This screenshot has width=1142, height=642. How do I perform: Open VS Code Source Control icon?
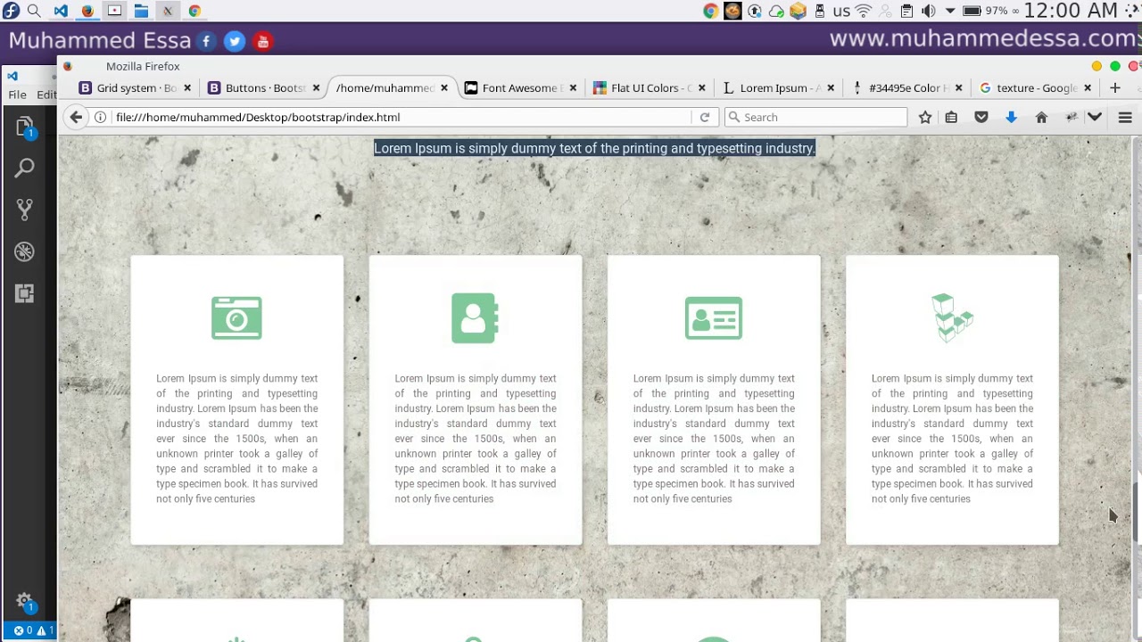coord(24,210)
